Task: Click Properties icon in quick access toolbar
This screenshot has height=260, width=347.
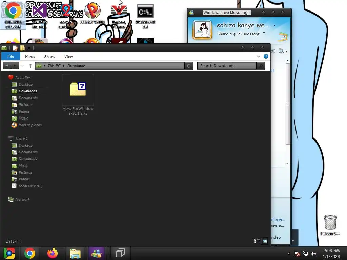Action: click(15, 48)
